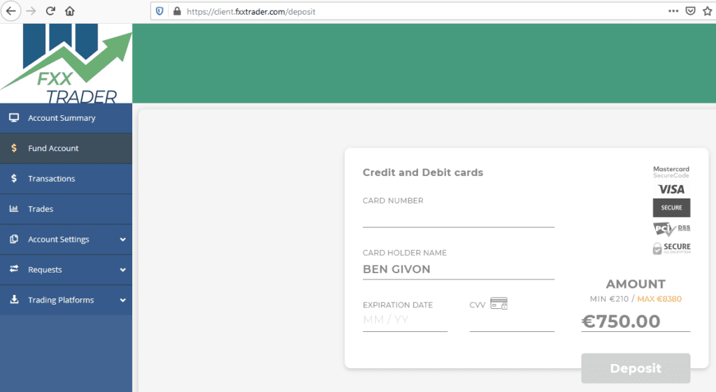716x392 pixels.
Task: Click the CVV card help icon
Action: click(499, 303)
